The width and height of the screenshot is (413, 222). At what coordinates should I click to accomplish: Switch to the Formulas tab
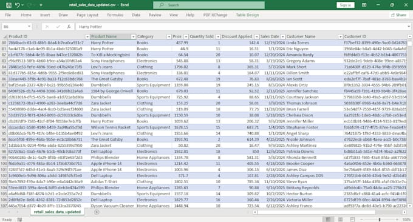pyautogui.click(x=115, y=15)
